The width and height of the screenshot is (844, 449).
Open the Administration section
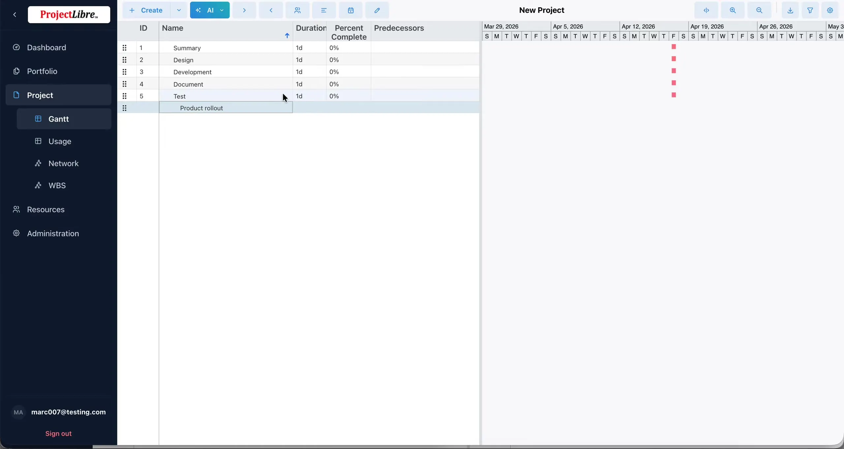click(x=59, y=233)
